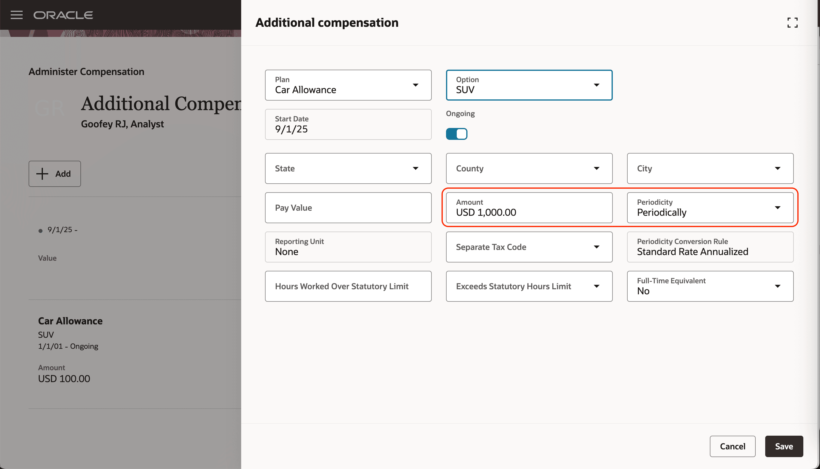Viewport: 820px width, 469px height.
Task: Click the GR avatar initials badge
Action: coord(50,108)
